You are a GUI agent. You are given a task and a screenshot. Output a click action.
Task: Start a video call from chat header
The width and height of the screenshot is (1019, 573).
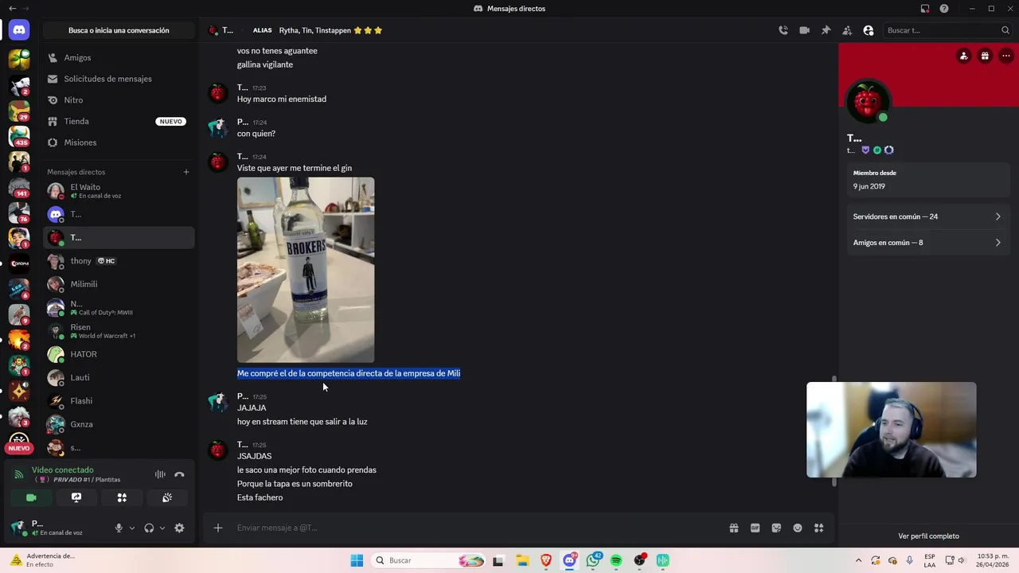point(805,30)
